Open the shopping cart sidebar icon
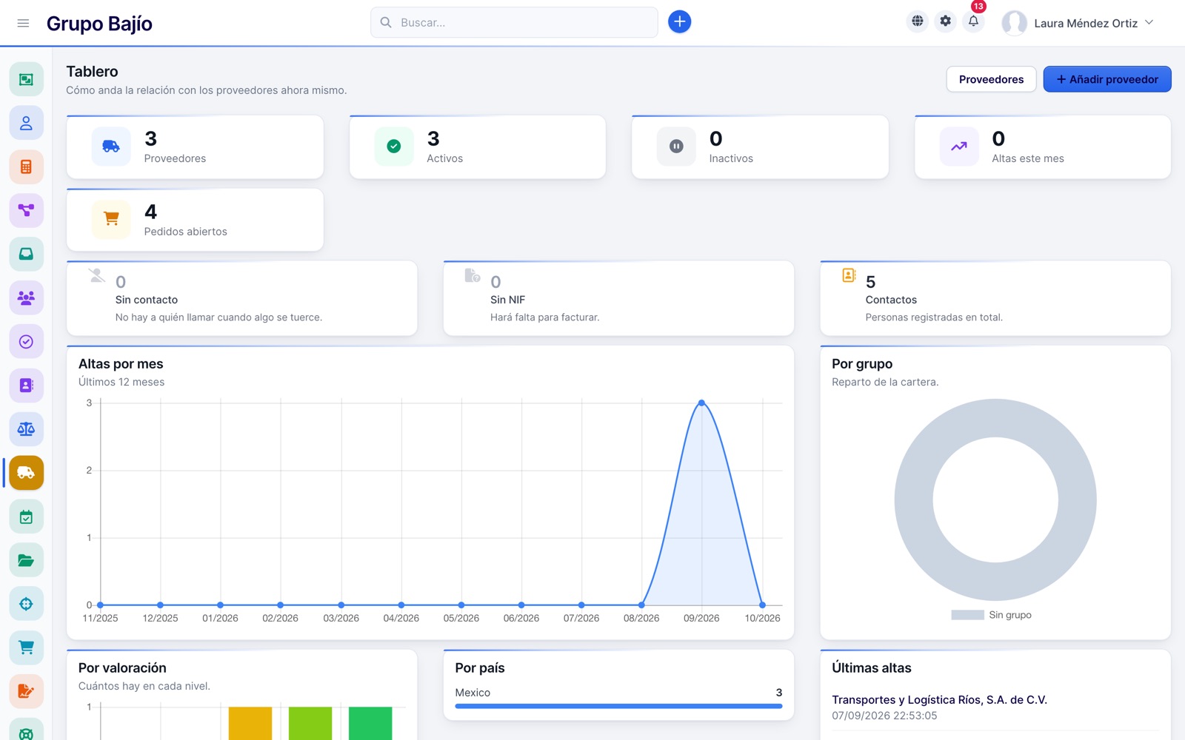The width and height of the screenshot is (1185, 740). pos(26,647)
